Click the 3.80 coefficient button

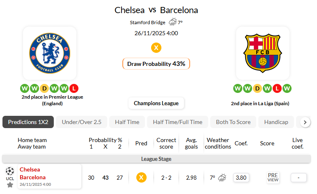tap(241, 178)
